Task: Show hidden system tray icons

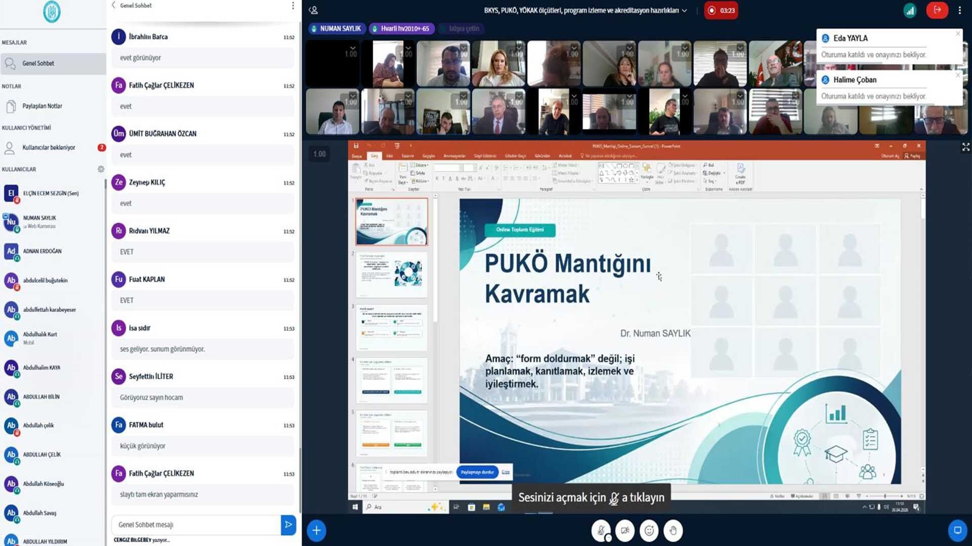Action: click(864, 507)
